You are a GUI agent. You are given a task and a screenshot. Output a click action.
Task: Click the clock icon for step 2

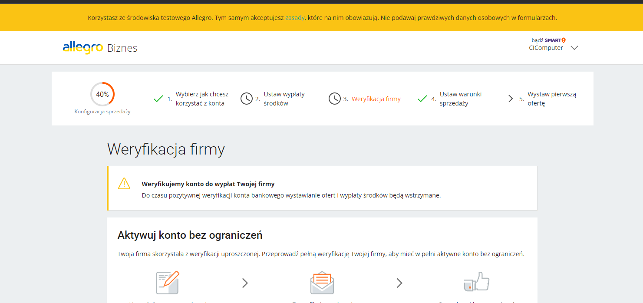[x=247, y=99]
